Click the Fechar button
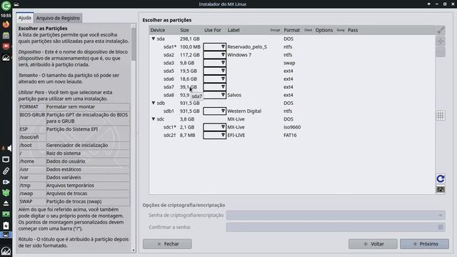 tap(167, 244)
